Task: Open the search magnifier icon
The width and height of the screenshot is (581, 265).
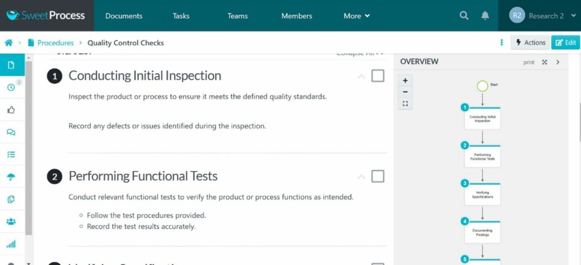Action: (x=464, y=16)
